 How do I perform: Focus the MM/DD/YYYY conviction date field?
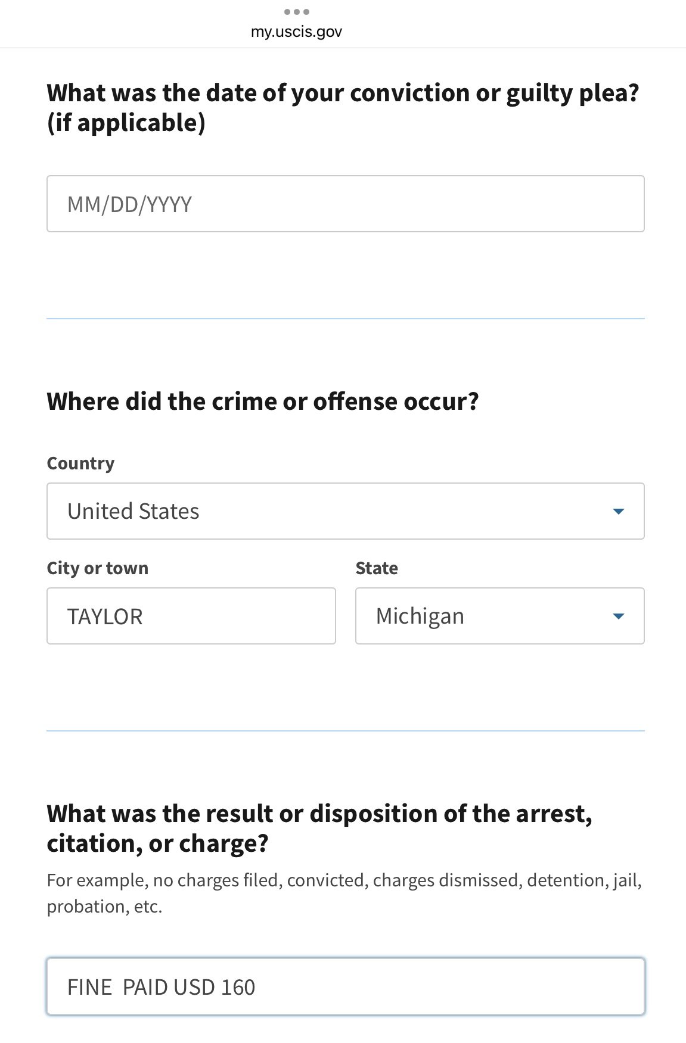tap(345, 204)
